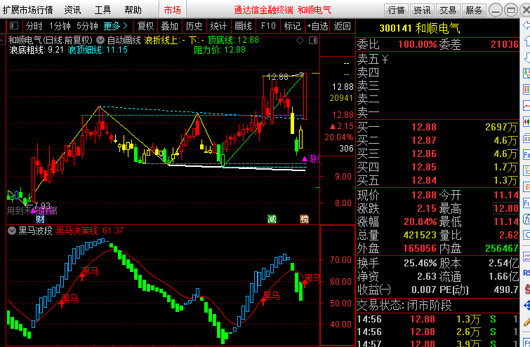Click the RSI icon in the right sidebar
This screenshot has height=347, width=530.
coord(526,273)
